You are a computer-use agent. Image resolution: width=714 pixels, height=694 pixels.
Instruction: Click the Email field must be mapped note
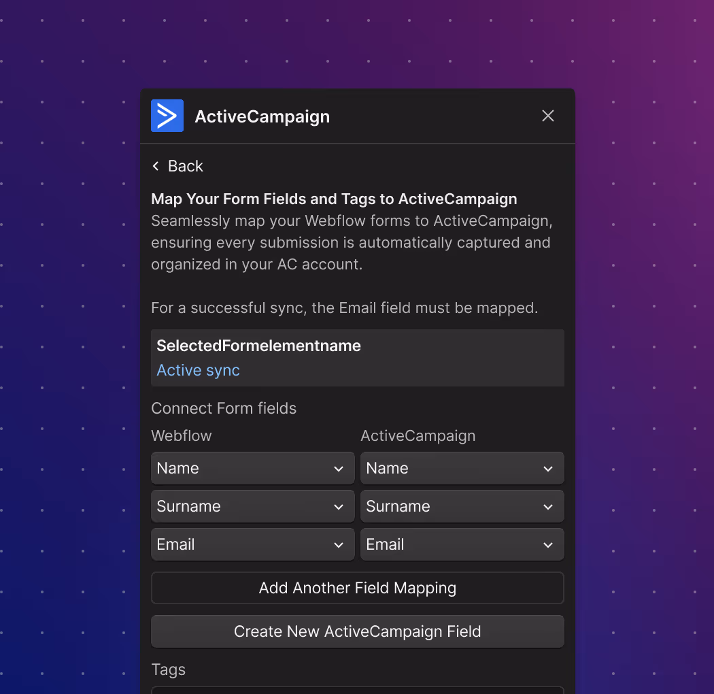click(345, 308)
